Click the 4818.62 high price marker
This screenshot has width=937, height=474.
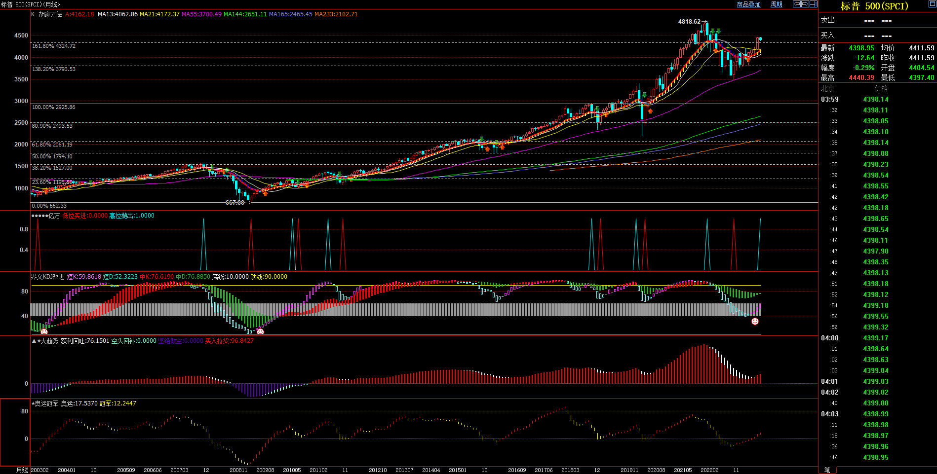(x=689, y=22)
